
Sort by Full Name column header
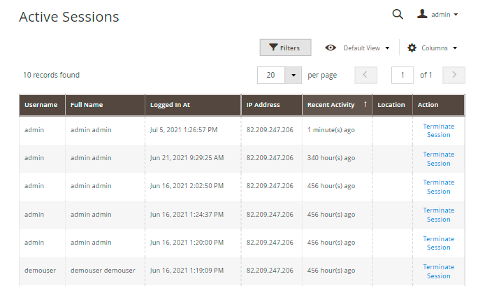(87, 105)
